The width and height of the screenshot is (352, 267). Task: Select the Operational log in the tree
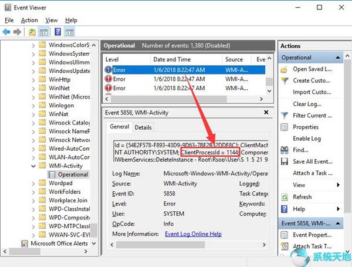[73, 174]
